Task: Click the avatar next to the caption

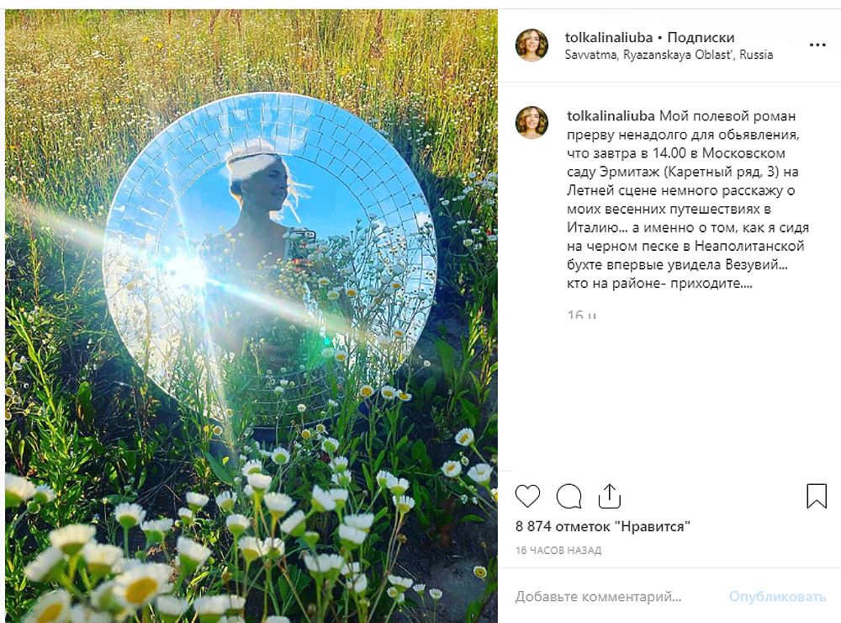Action: click(532, 122)
